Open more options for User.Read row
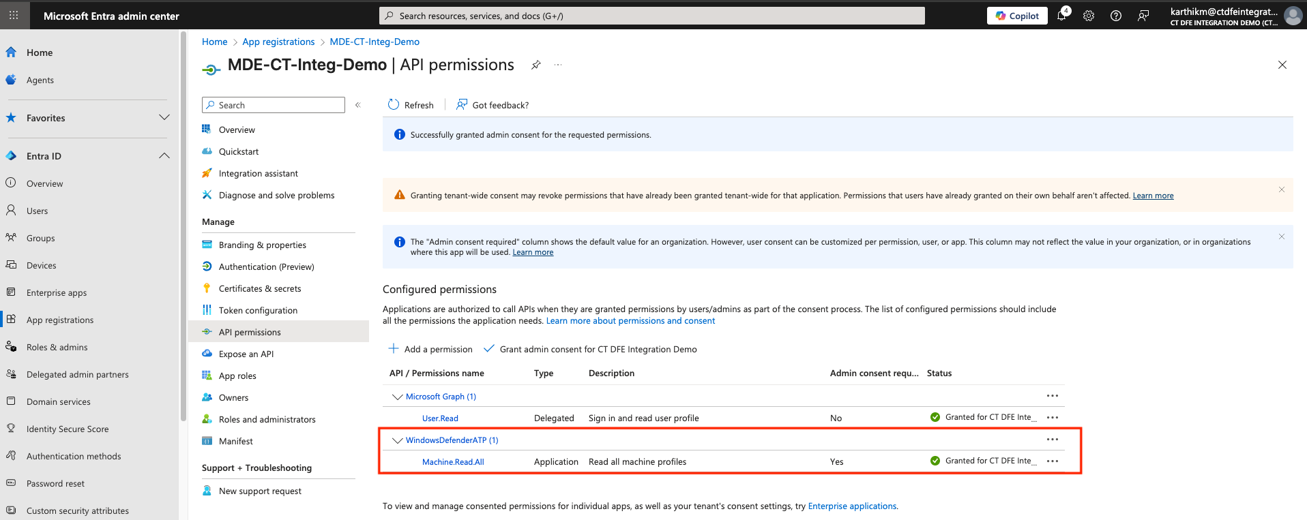The height and width of the screenshot is (520, 1307). click(1053, 418)
